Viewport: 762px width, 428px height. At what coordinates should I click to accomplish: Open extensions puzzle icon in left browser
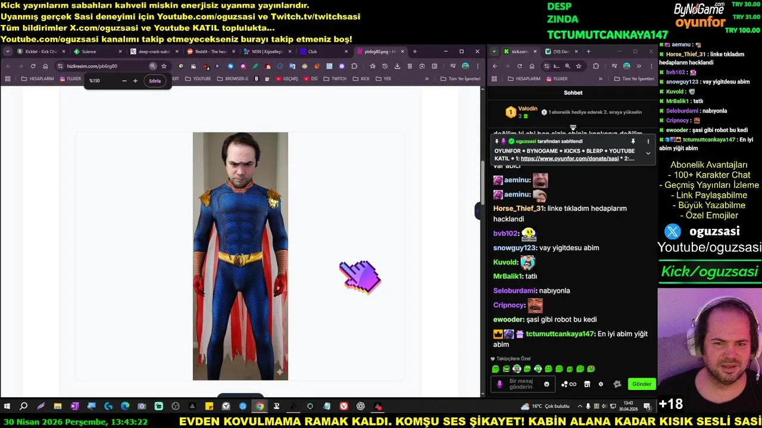click(x=354, y=66)
